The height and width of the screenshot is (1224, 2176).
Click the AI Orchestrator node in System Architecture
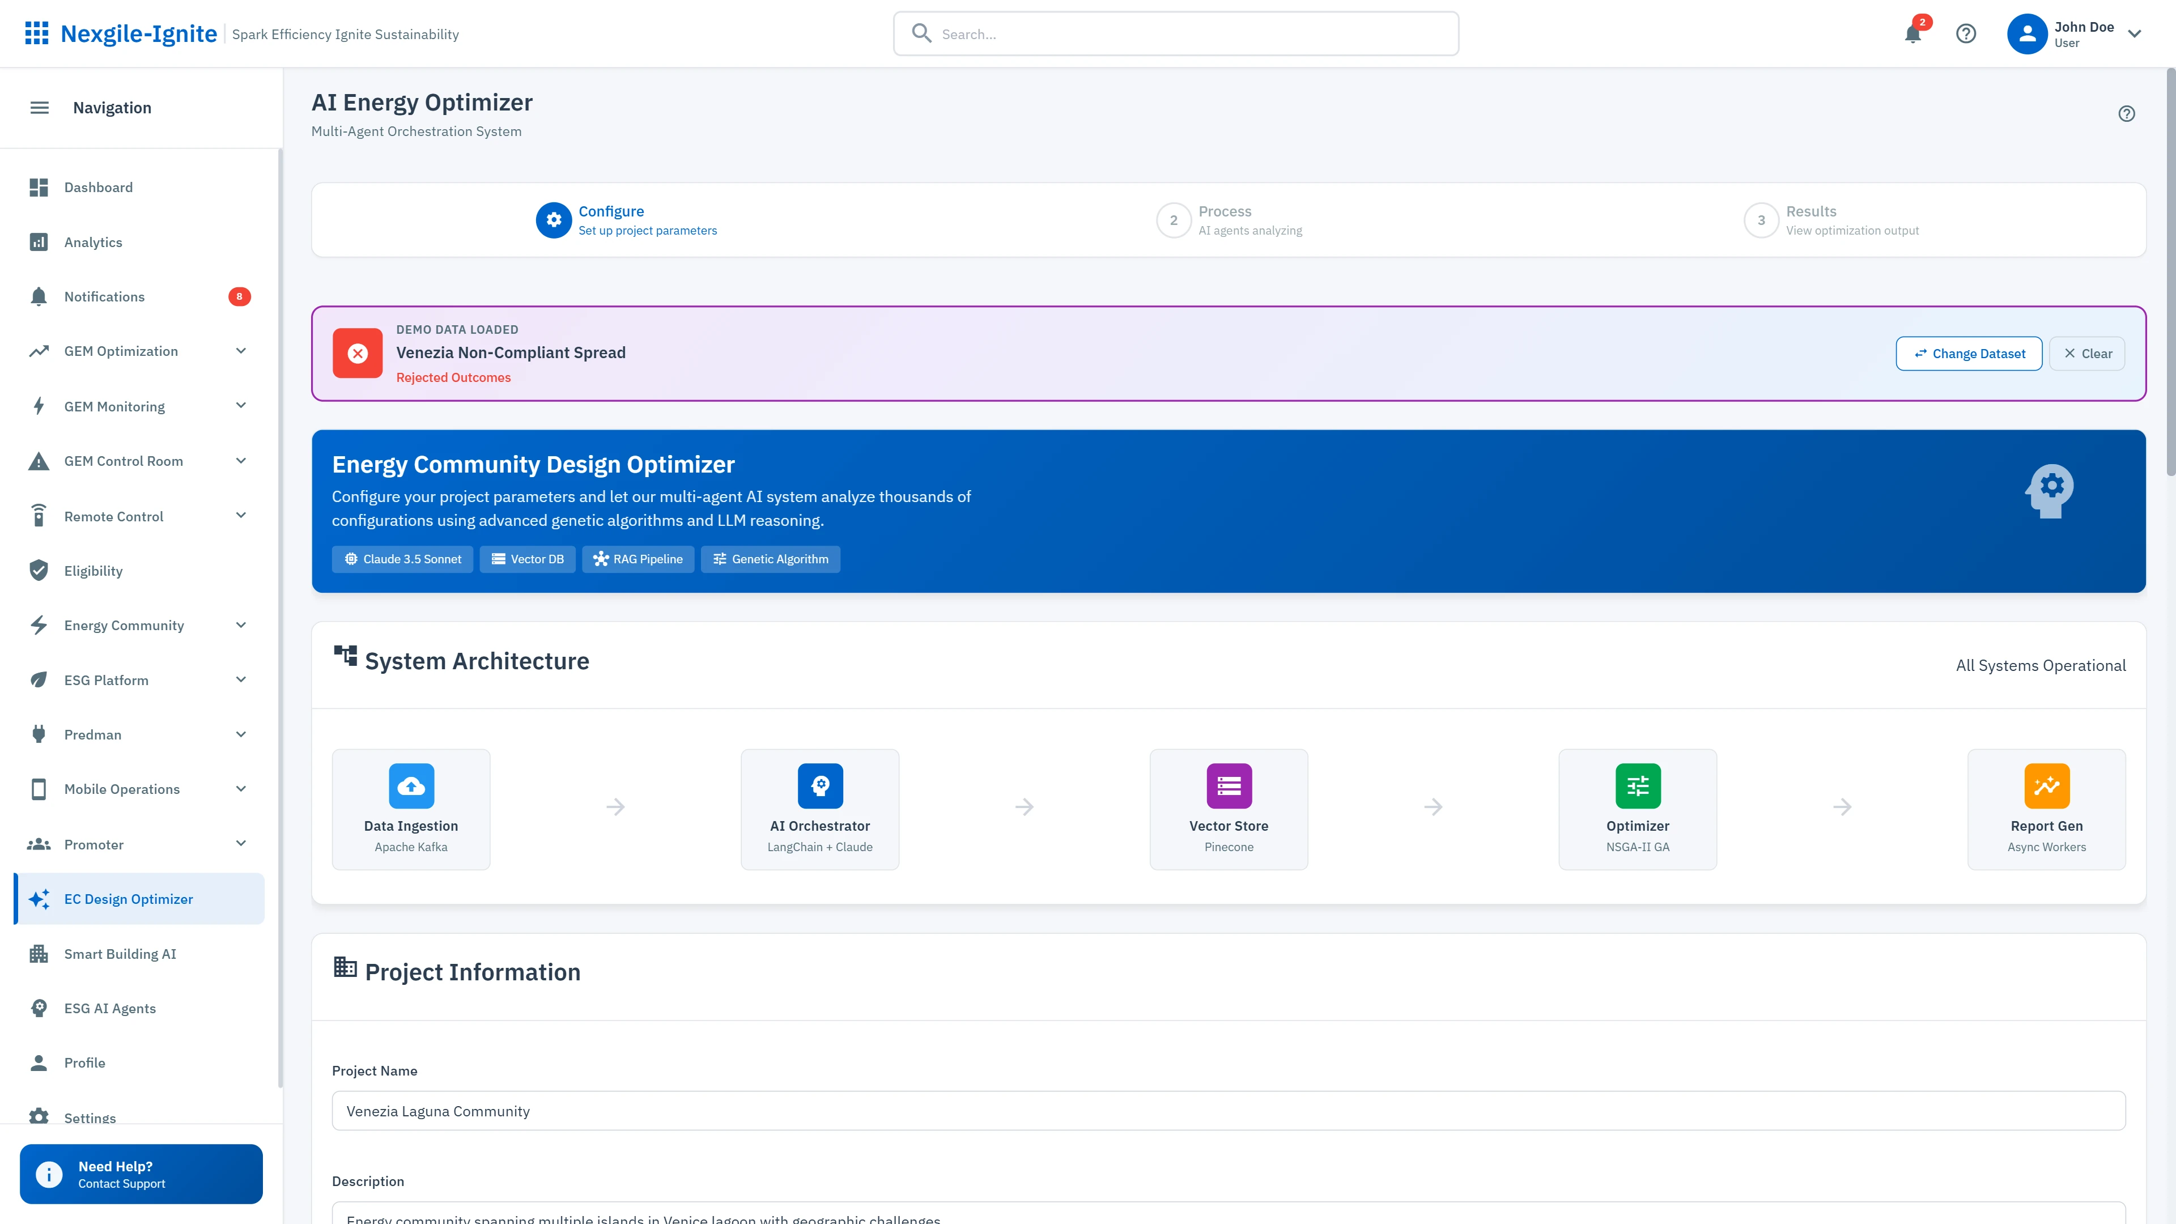819,809
